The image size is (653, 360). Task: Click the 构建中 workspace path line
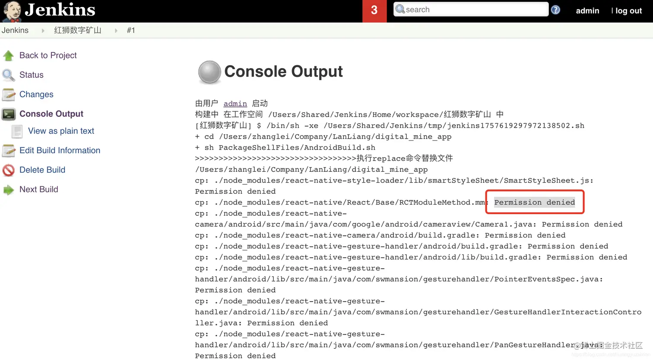(349, 114)
